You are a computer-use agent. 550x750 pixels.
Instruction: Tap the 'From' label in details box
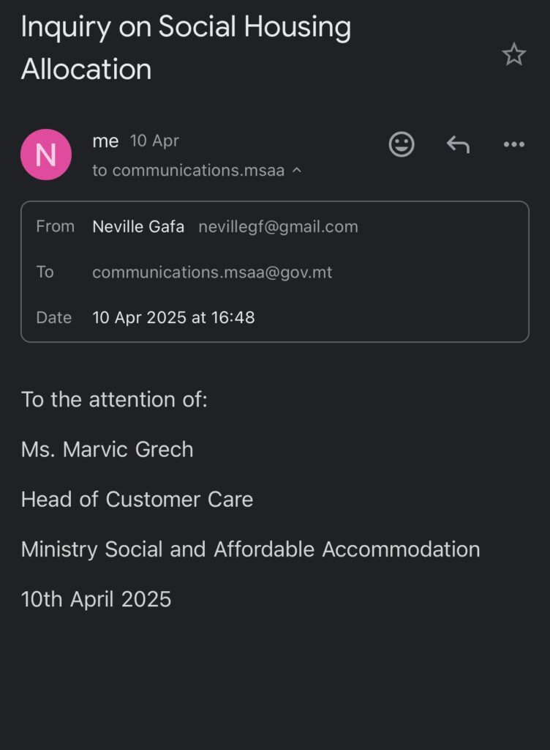pos(56,226)
